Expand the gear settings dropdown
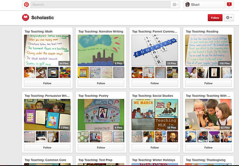Viewport: 239px width, 166px height. 229,18
